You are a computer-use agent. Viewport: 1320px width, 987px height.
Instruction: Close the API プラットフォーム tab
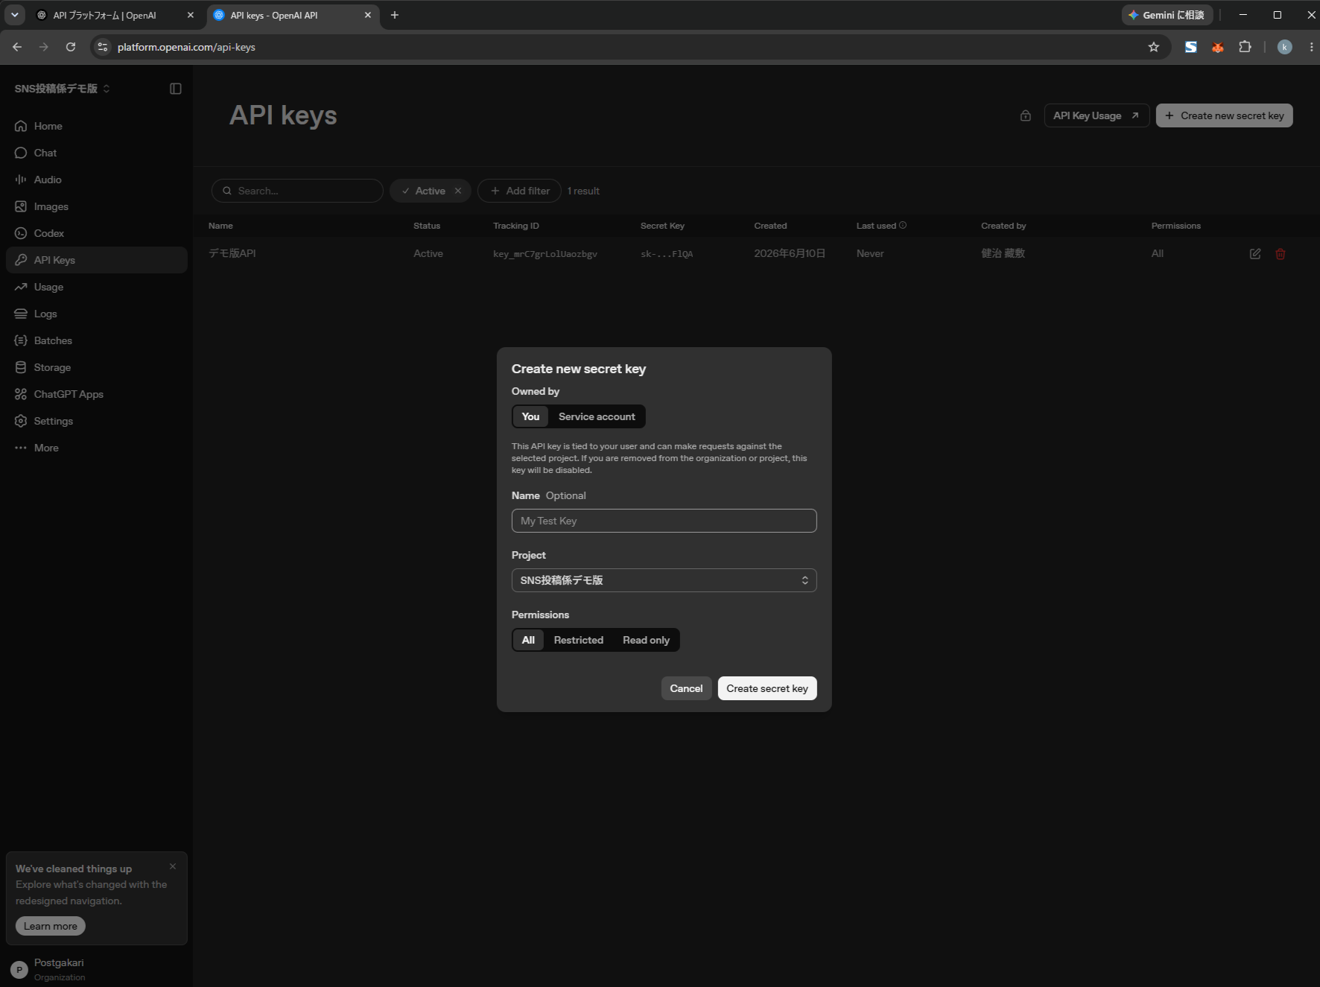[x=190, y=15]
